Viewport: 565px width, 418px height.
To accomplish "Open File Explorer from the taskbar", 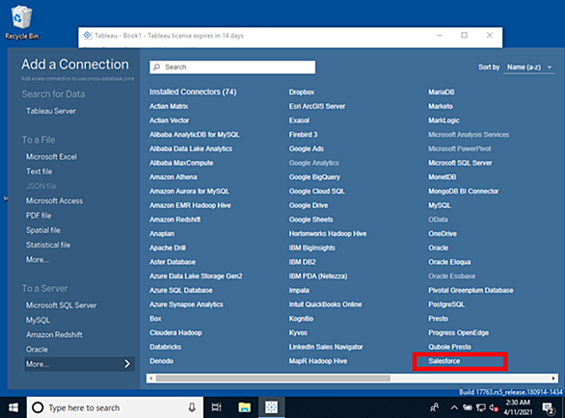I will tap(244, 407).
